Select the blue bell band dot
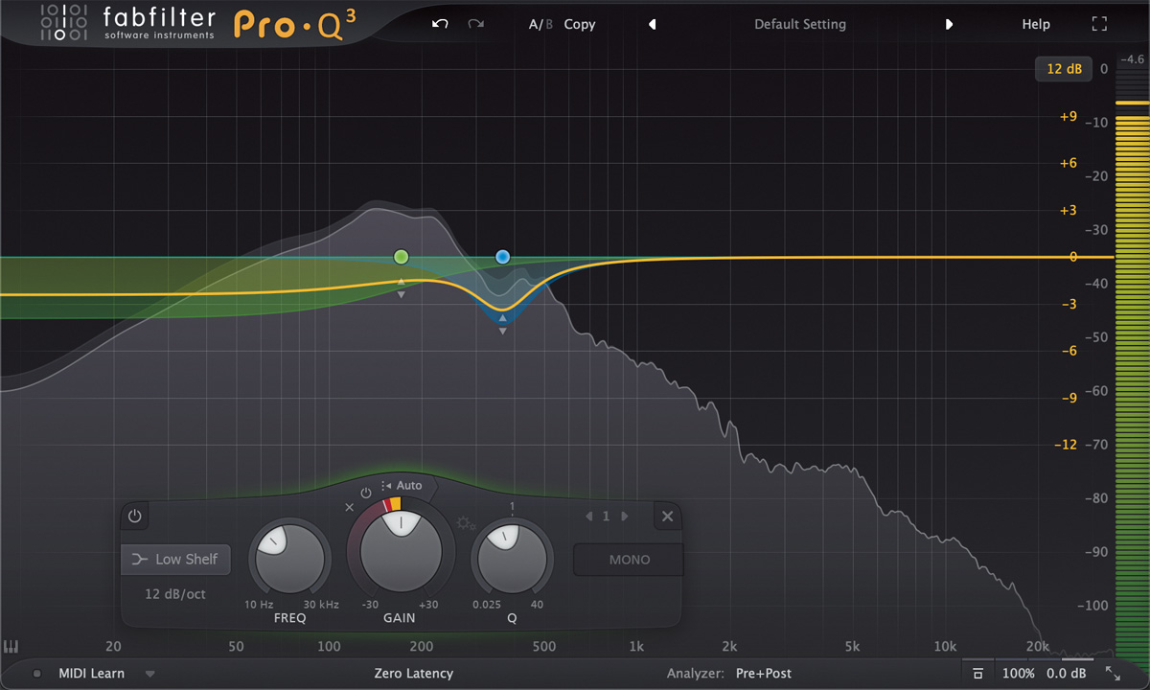The height and width of the screenshot is (690, 1150). coord(502,257)
